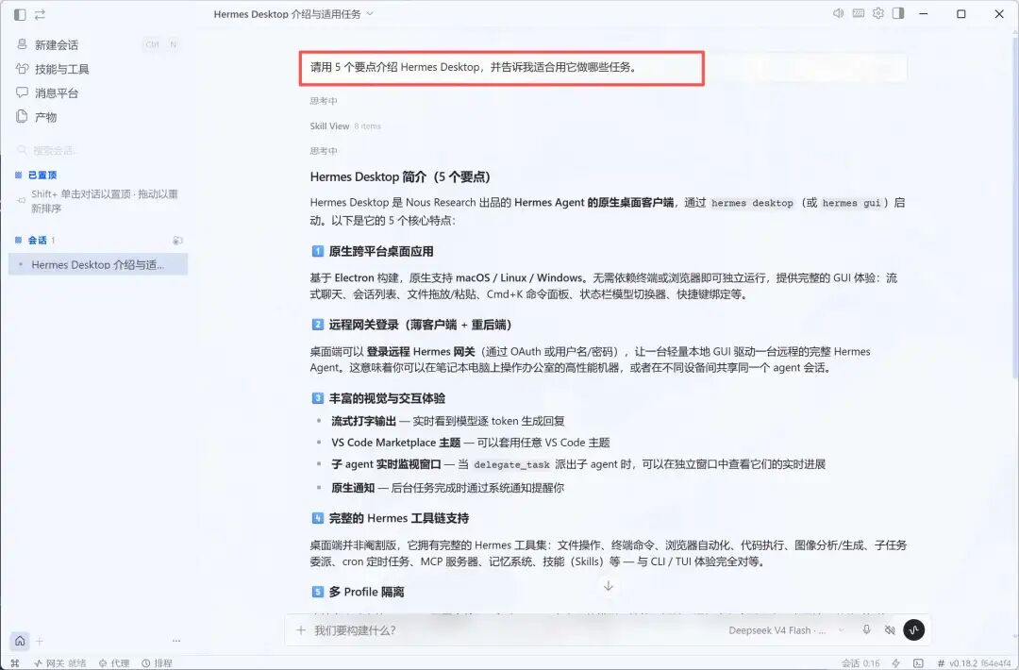The image size is (1019, 670).
Task: Click the 搜索会话 search field
Action: click(97, 150)
